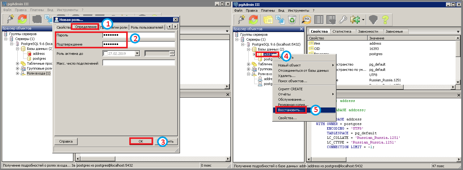
Task: Open object properties via yellow toolbar icon
Action: pyautogui.click(x=268, y=20)
